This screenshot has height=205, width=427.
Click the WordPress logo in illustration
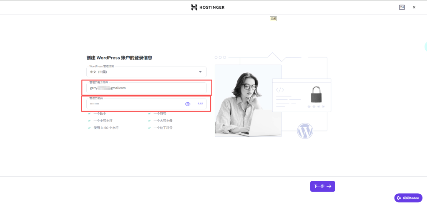point(305,131)
